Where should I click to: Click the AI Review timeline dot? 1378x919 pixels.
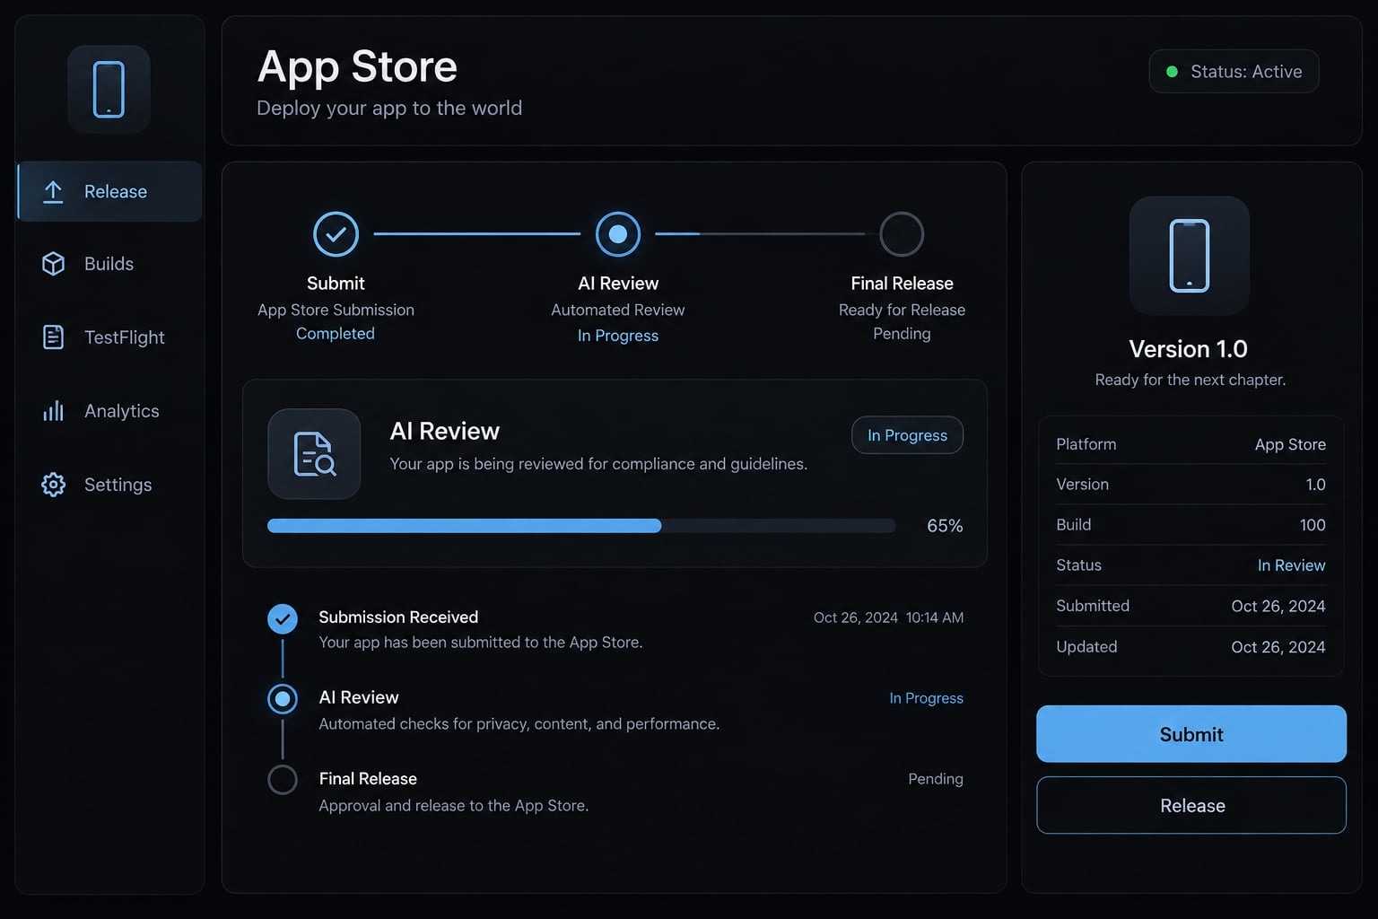coord(283,698)
